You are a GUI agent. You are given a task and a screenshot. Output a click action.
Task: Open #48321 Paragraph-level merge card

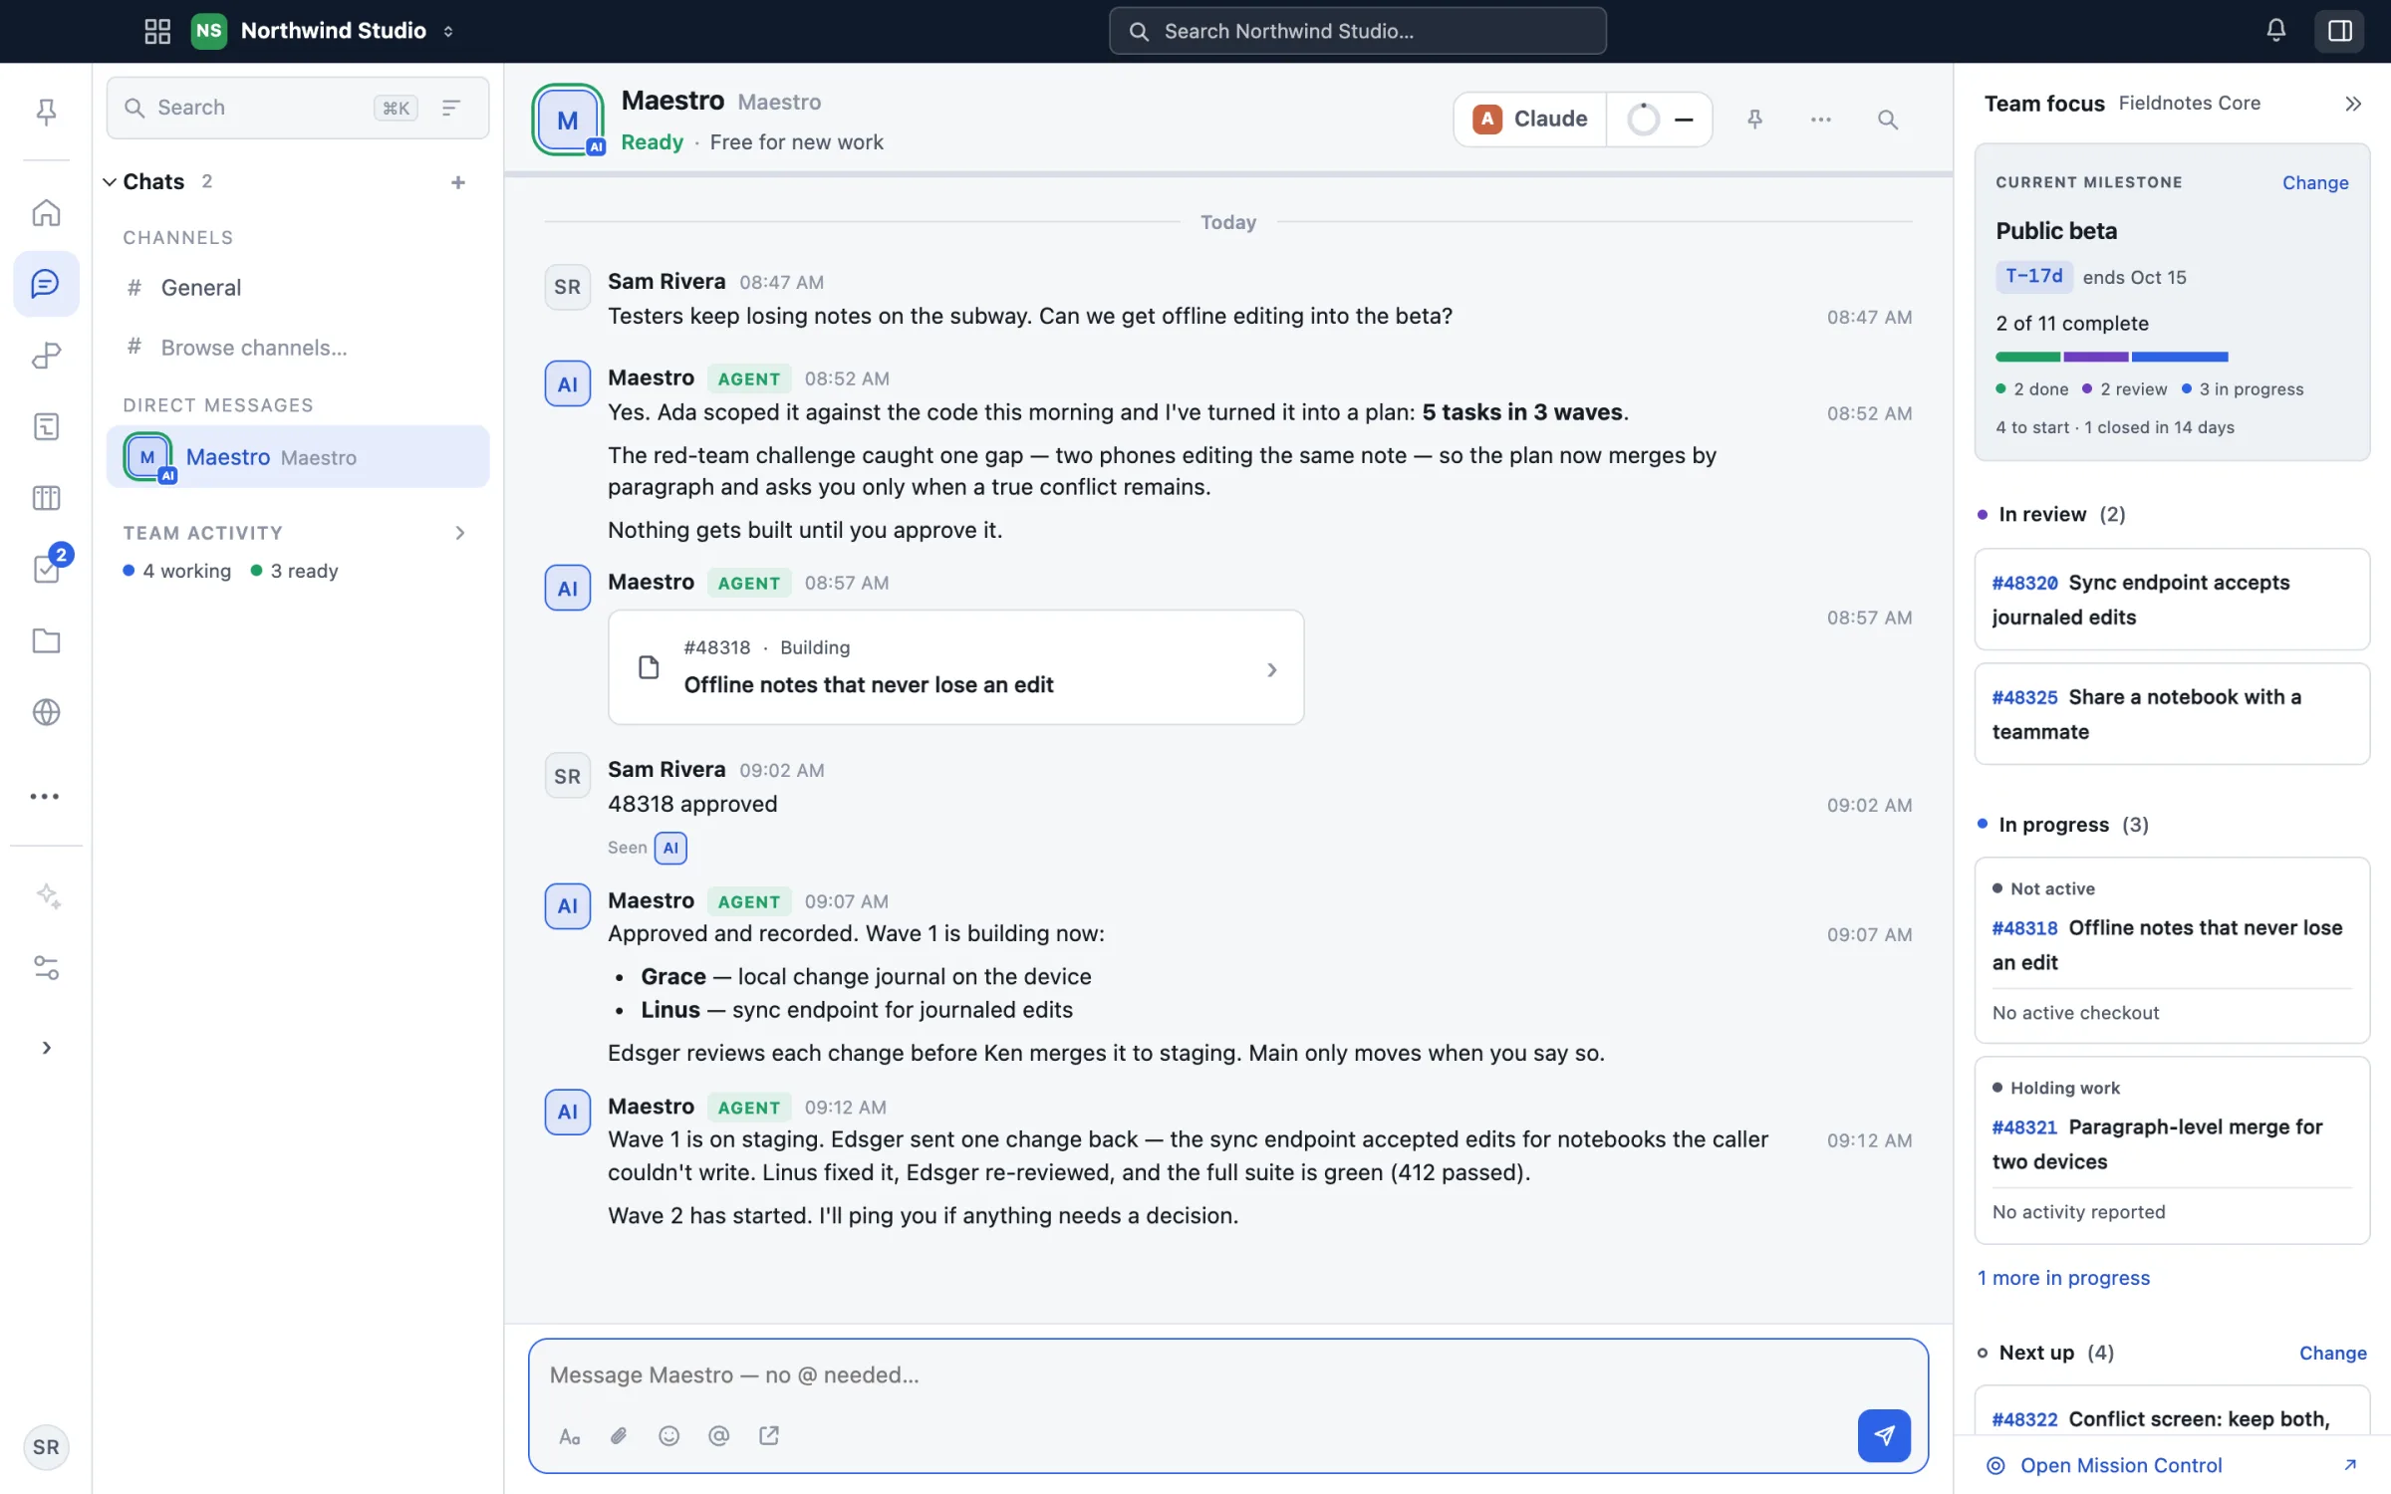click(2172, 1150)
